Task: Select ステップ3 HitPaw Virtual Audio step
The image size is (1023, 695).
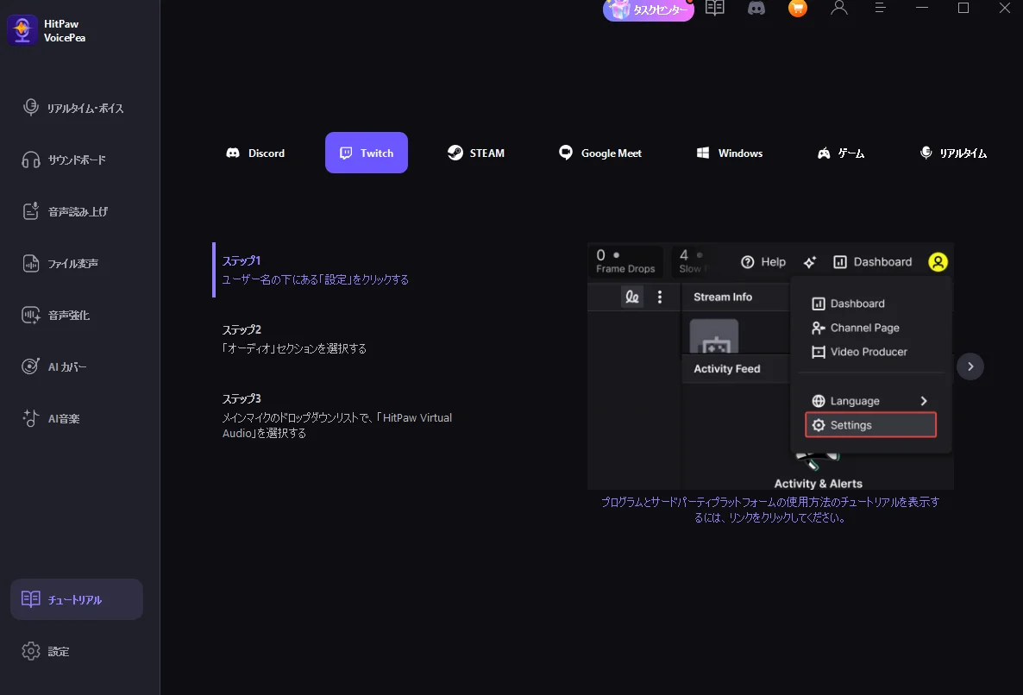Action: tap(339, 416)
